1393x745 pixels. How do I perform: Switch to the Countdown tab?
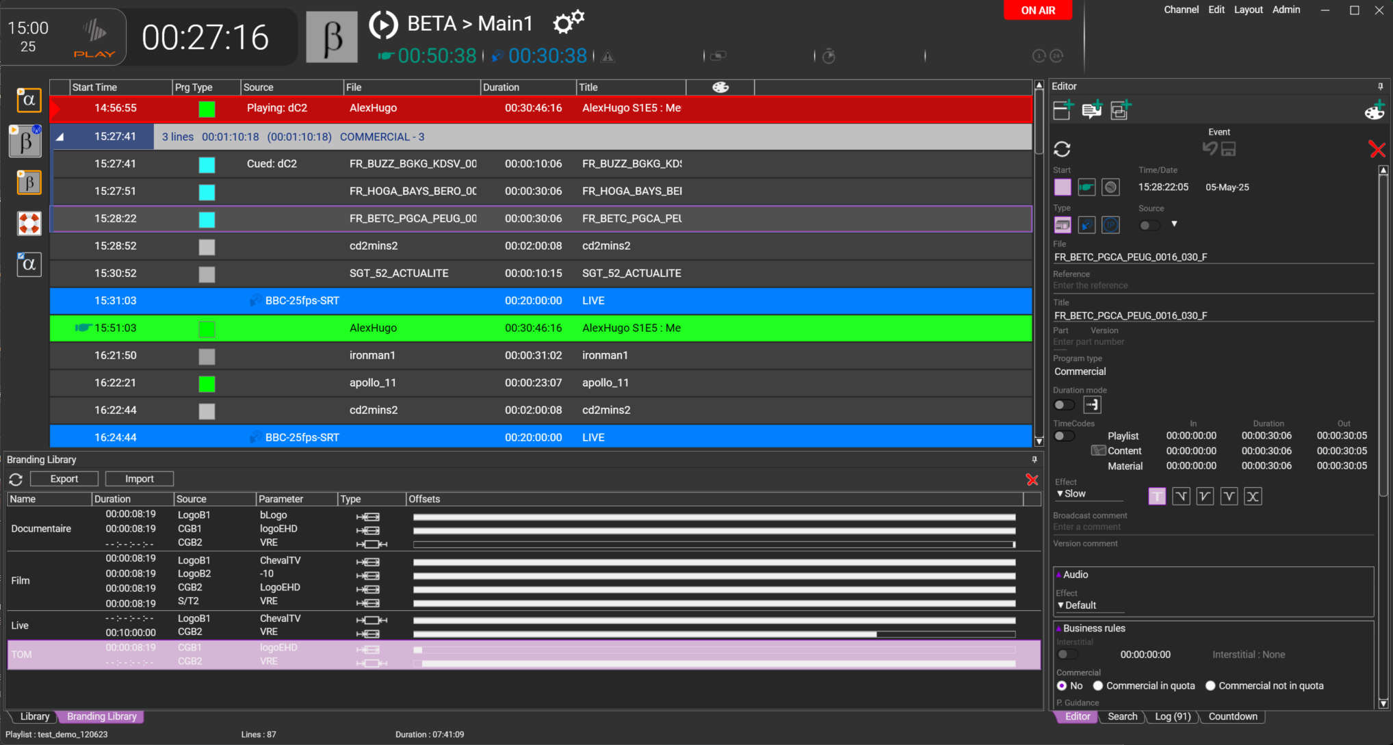tap(1232, 716)
